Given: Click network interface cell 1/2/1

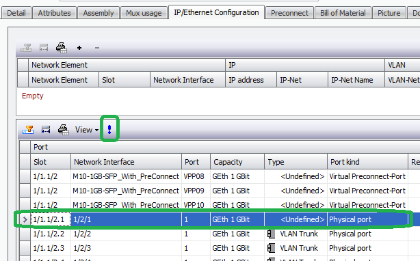Looking at the screenshot, I should 126,219.
